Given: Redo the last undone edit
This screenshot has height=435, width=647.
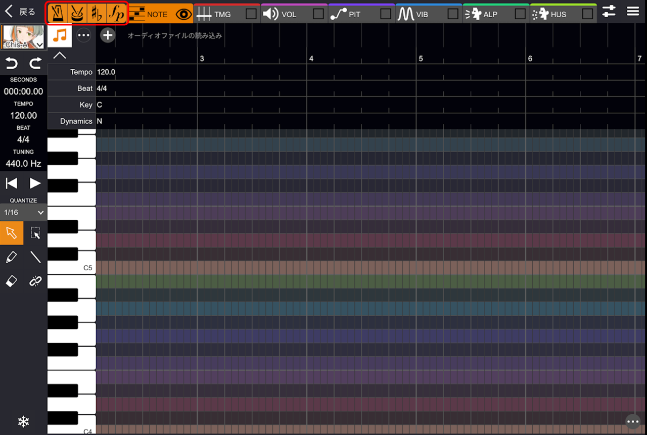Looking at the screenshot, I should pyautogui.click(x=35, y=63).
